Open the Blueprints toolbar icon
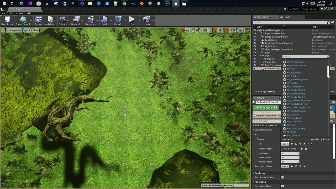 [x=76, y=21]
